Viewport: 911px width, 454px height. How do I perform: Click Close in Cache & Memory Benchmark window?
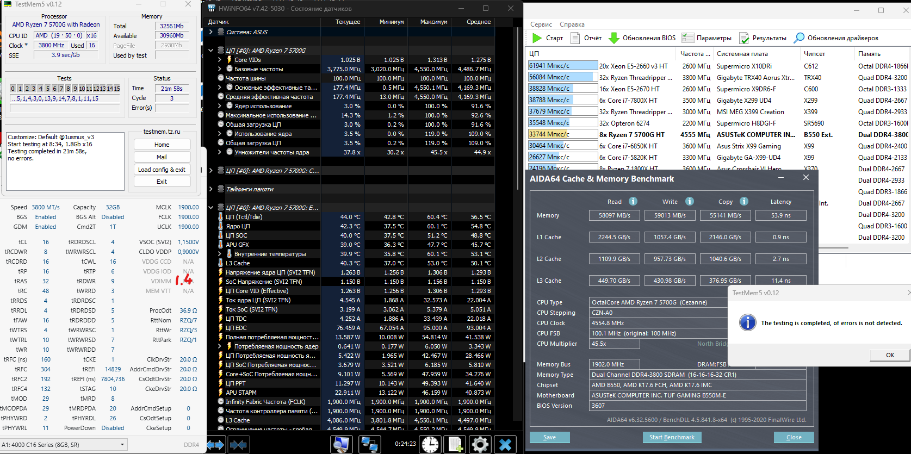point(794,437)
